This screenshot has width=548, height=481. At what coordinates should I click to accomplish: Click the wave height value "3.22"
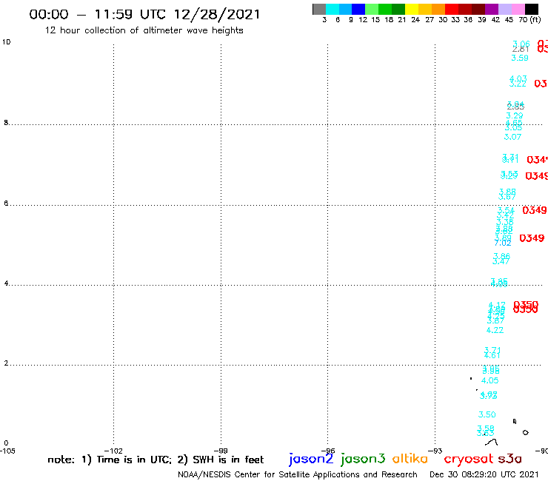tap(518, 84)
